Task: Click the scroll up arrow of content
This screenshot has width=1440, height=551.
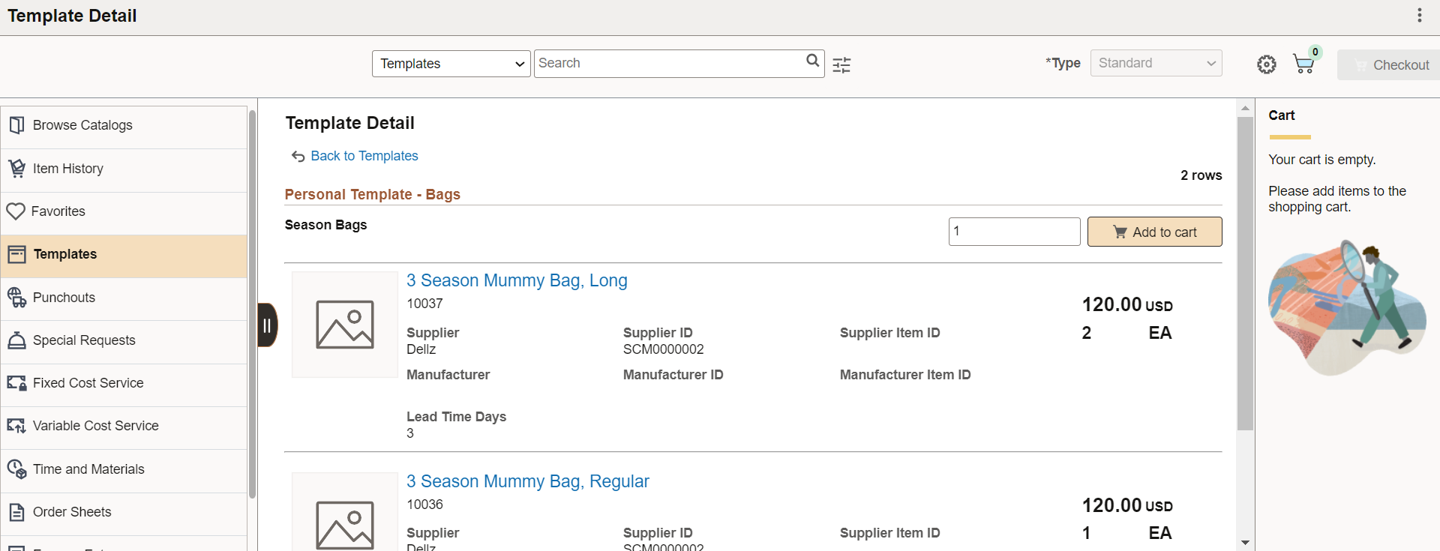Action: 1245,108
